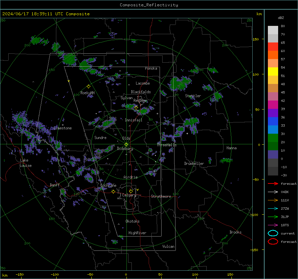Image resolution: width=298 pixels, height=279 pixels.
Task: Select the light gray 70–80 dBZ swatch
Action: coord(273,30)
